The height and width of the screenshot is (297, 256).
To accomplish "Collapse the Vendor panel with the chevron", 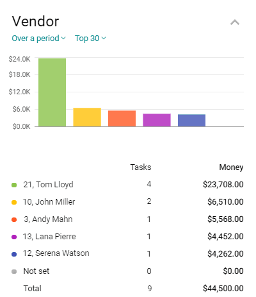I will 235,22.
